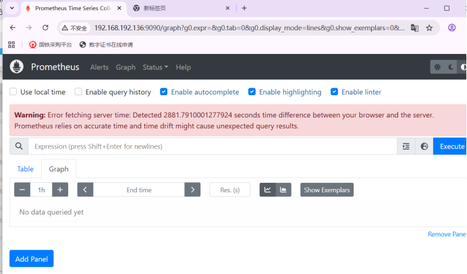Click the Remove Panel link

point(447,234)
